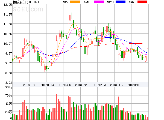Click the MA20 legend label
Screen dimensions: 164x120
(110, 2)
